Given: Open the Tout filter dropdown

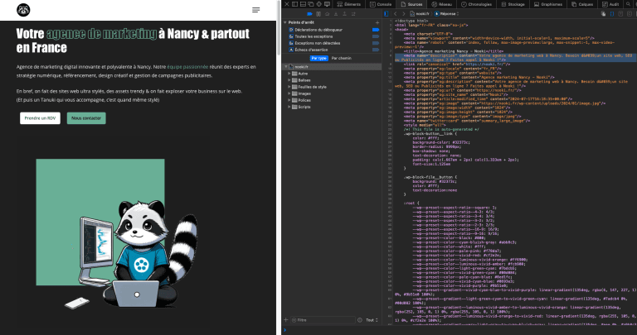Looking at the screenshot, I should [372, 319].
